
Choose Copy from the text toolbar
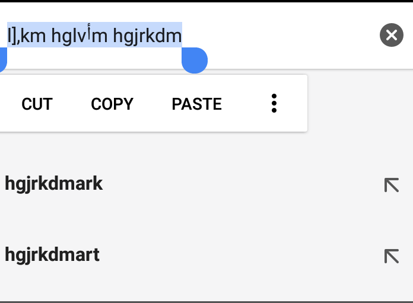coord(112,104)
